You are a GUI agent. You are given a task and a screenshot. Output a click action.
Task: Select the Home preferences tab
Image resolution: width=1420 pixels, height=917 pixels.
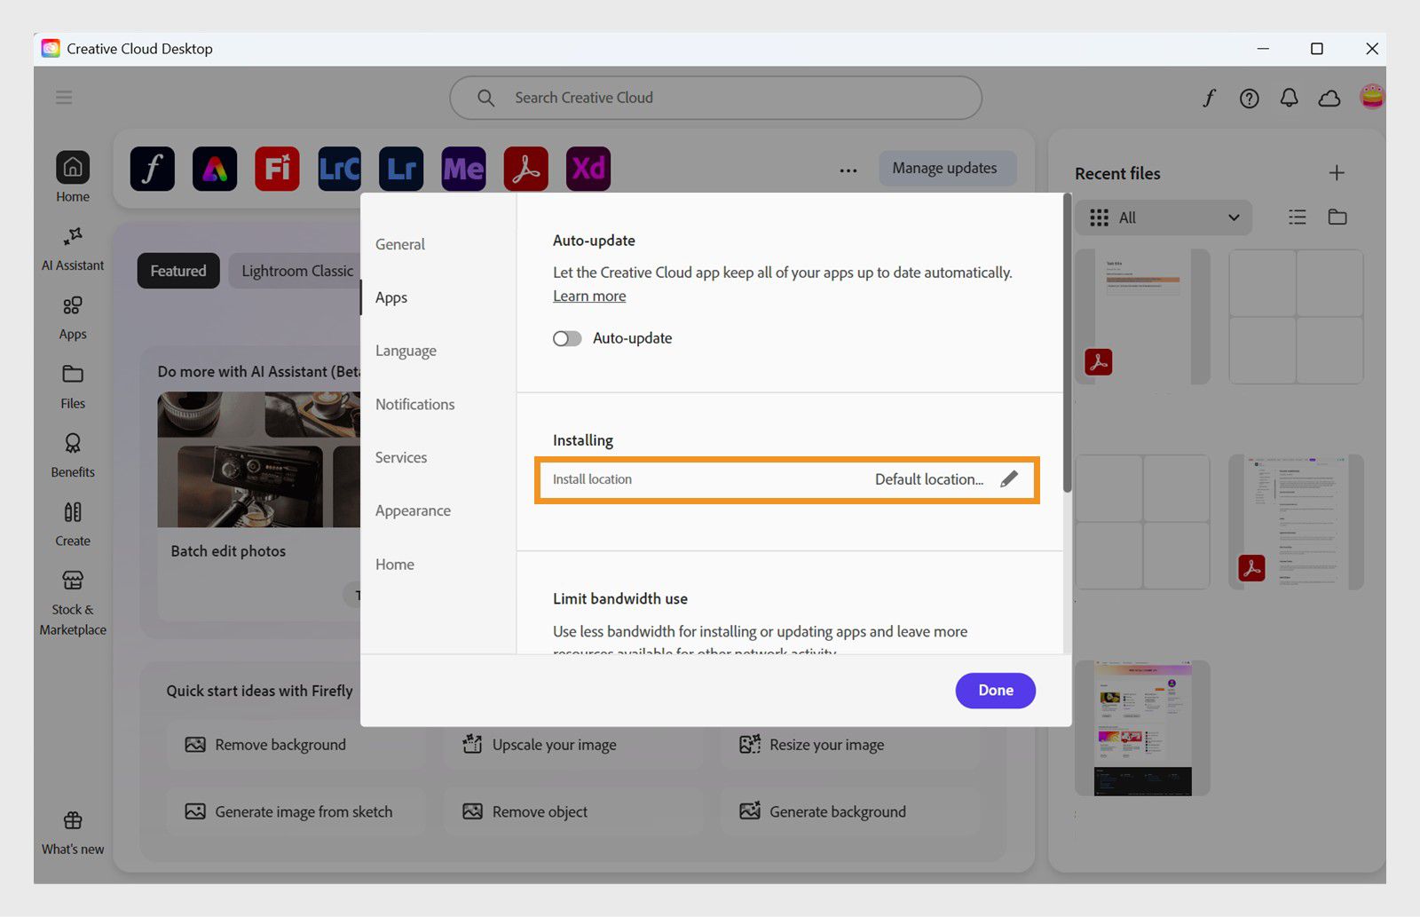pyautogui.click(x=395, y=565)
